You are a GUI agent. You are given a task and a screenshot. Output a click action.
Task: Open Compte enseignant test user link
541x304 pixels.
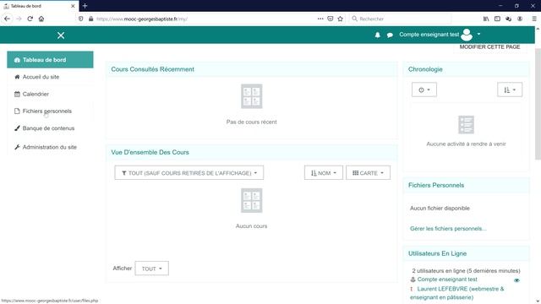coord(447,280)
